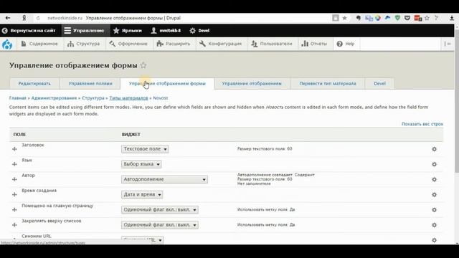The image size is (459, 258).
Task: Open gear for Помещено на главную страницу
Action: pyautogui.click(x=434, y=210)
